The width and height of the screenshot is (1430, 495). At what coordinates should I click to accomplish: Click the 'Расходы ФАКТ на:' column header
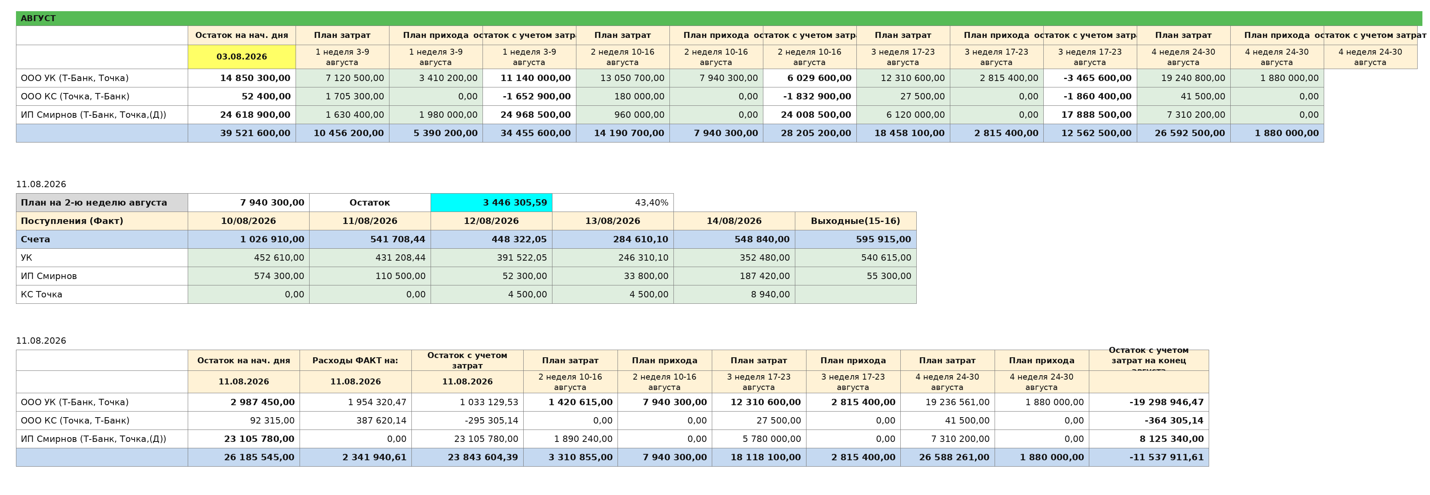tap(355, 360)
